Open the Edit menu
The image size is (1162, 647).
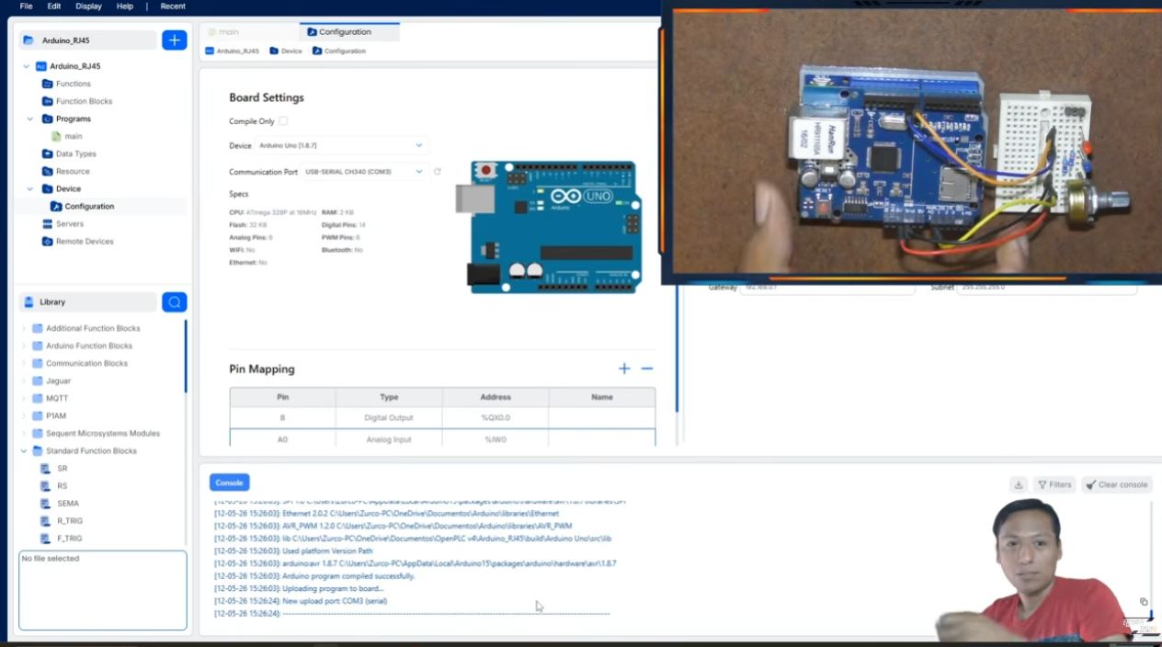(54, 6)
